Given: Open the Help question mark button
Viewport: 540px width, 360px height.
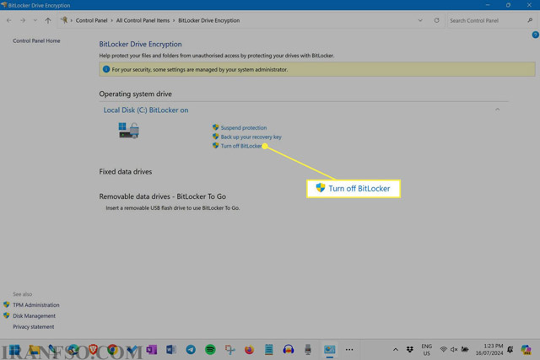Looking at the screenshot, I should pos(535,35).
